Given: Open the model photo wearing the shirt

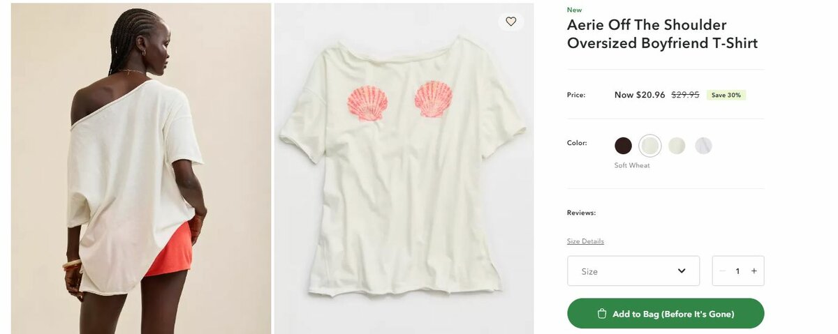Looking at the screenshot, I should pyautogui.click(x=140, y=168).
